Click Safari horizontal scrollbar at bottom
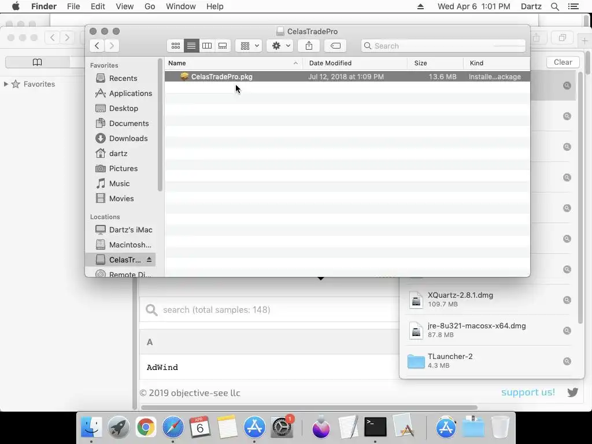Screen dimensions: 592x444 (309, 408)
